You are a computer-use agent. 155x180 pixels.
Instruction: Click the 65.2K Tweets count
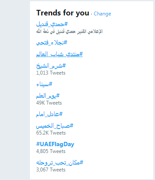[x=51, y=133]
